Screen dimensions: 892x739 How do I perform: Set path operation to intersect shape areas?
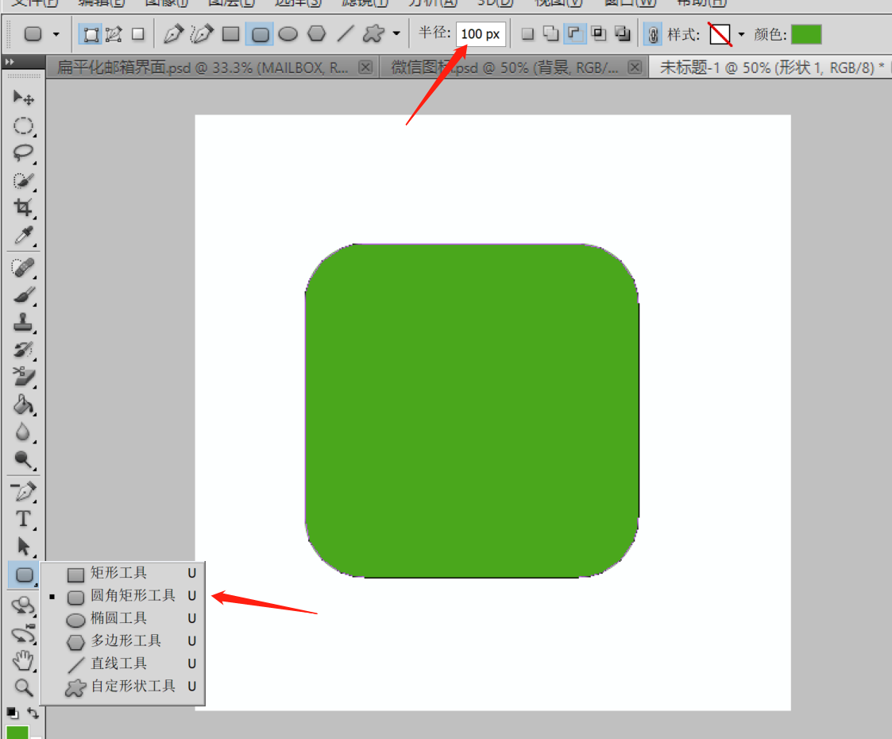(x=598, y=34)
